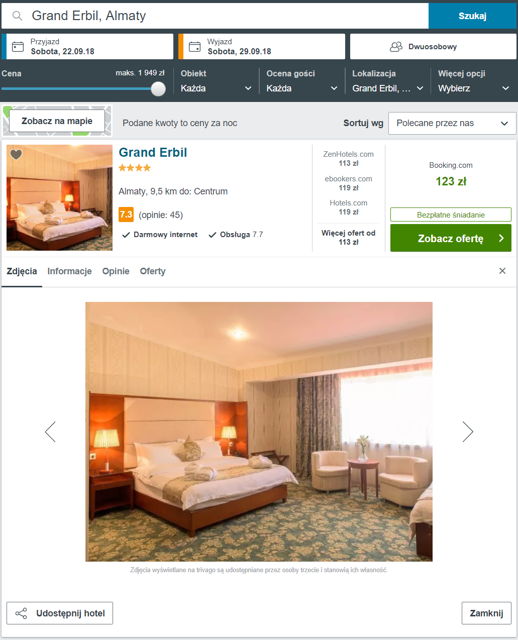
Task: Expand the Obiekt dropdown
Action: (x=216, y=88)
